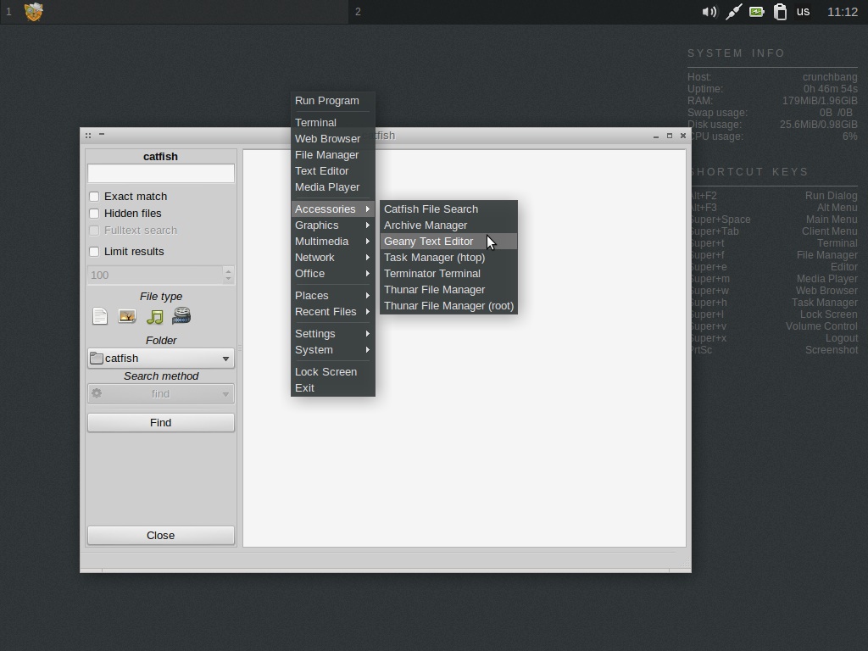
Task: Click the 11:12 clock in panel
Action: click(842, 12)
